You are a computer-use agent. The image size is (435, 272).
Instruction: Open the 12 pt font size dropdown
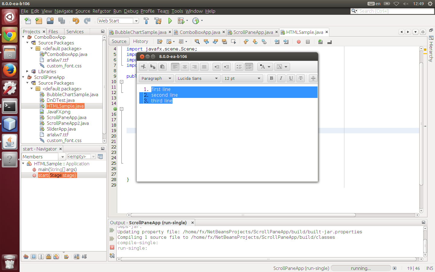click(x=242, y=78)
